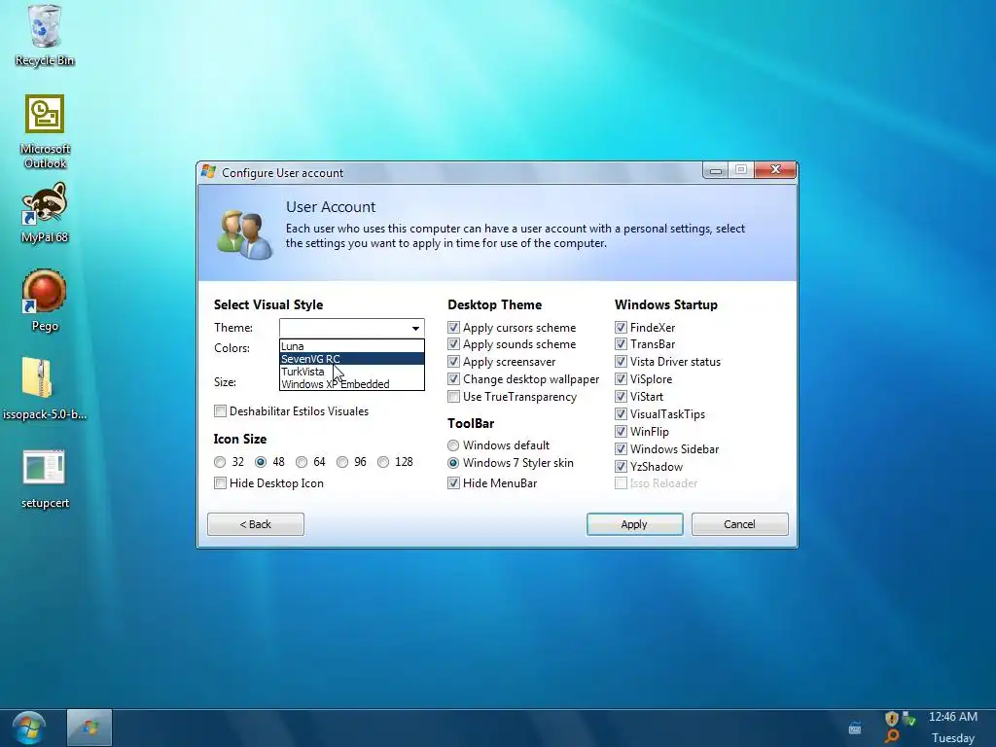996x747 pixels.
Task: Click the keyboard tray icon
Action: 855,728
